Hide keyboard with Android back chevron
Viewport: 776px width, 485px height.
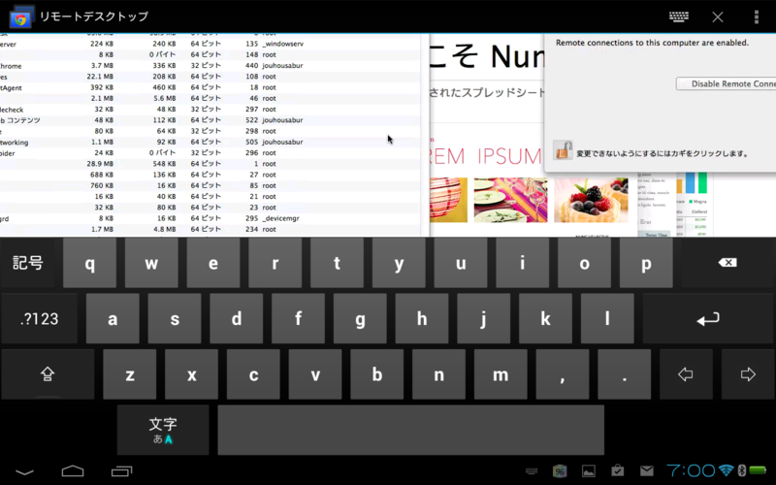24,471
